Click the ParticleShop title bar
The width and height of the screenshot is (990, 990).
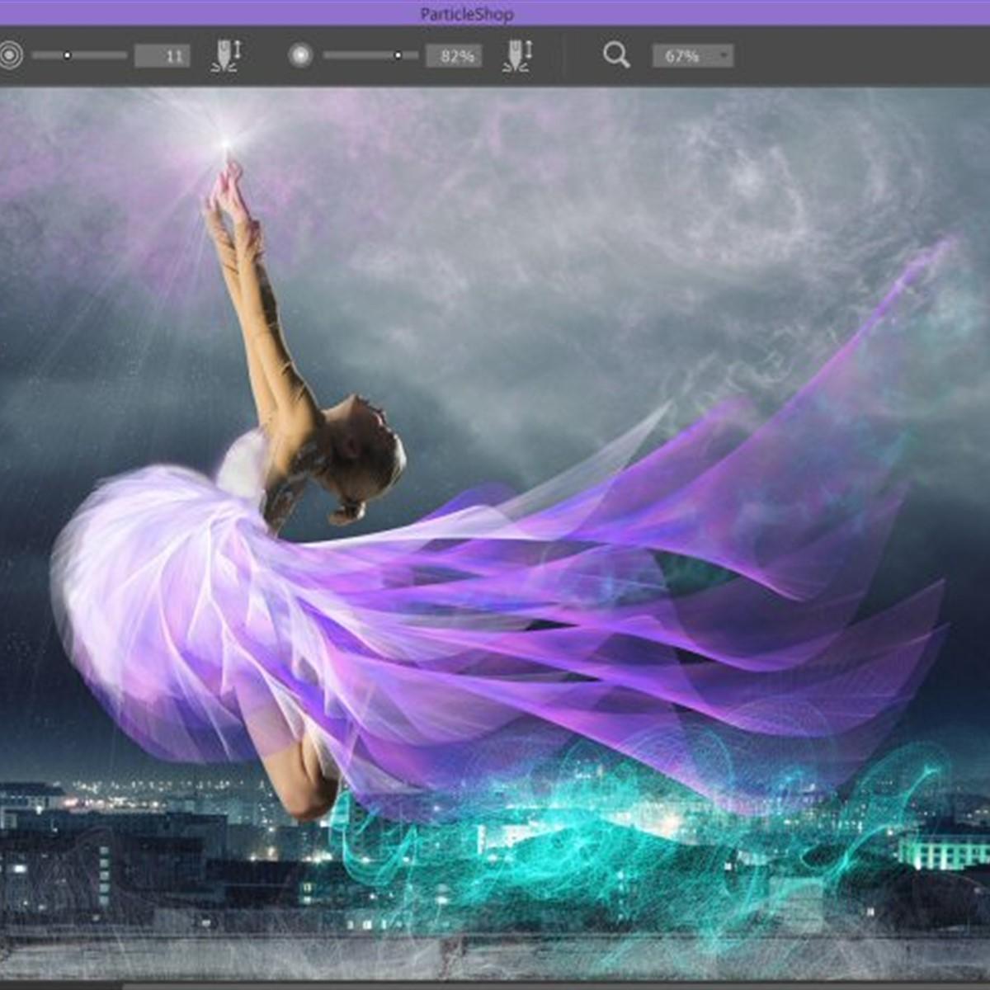click(x=466, y=13)
